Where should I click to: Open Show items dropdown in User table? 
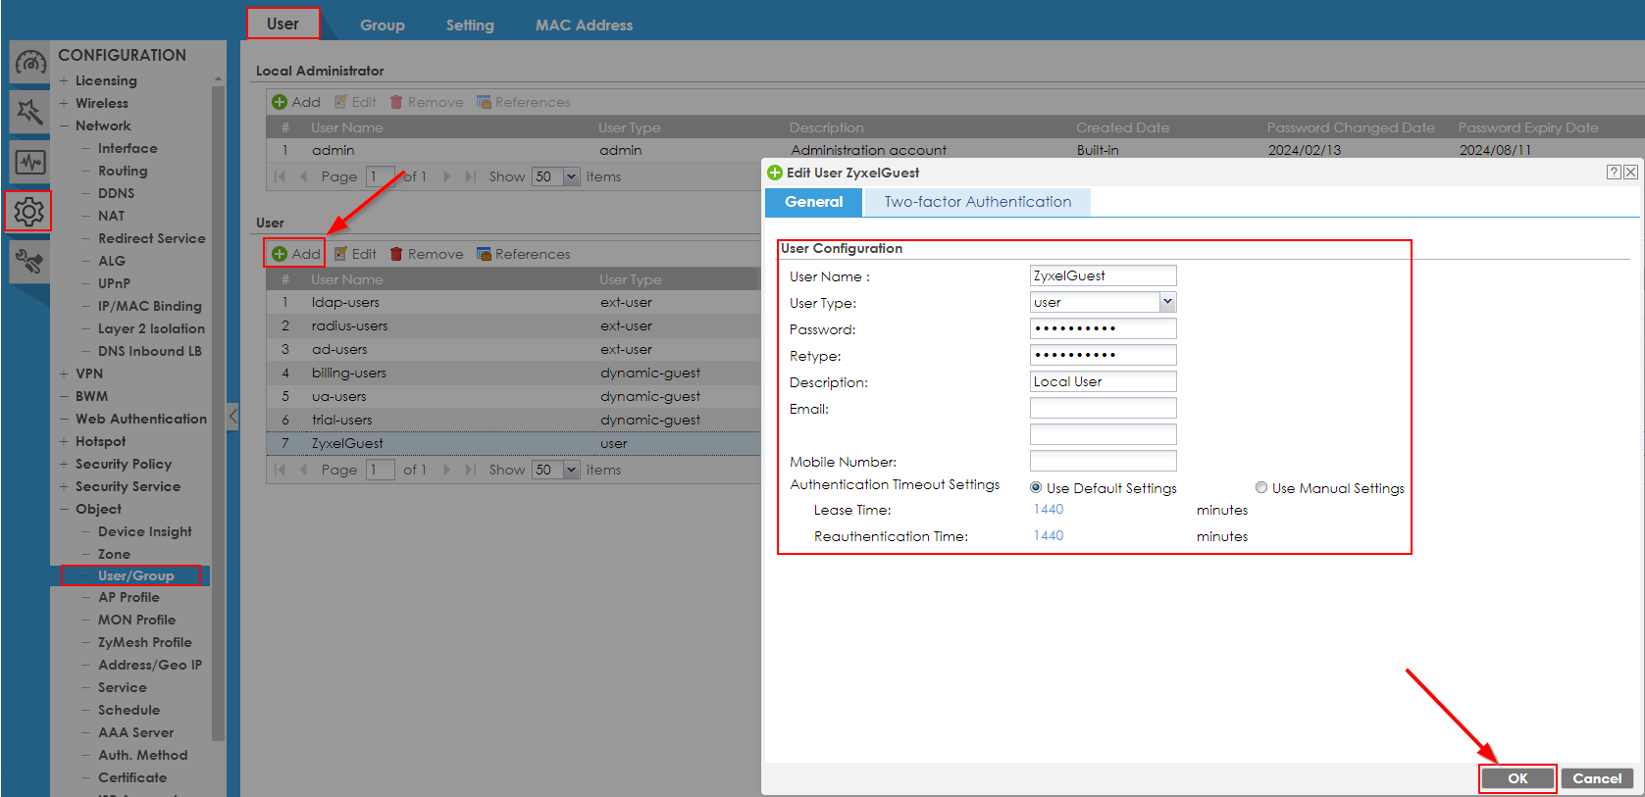(571, 471)
